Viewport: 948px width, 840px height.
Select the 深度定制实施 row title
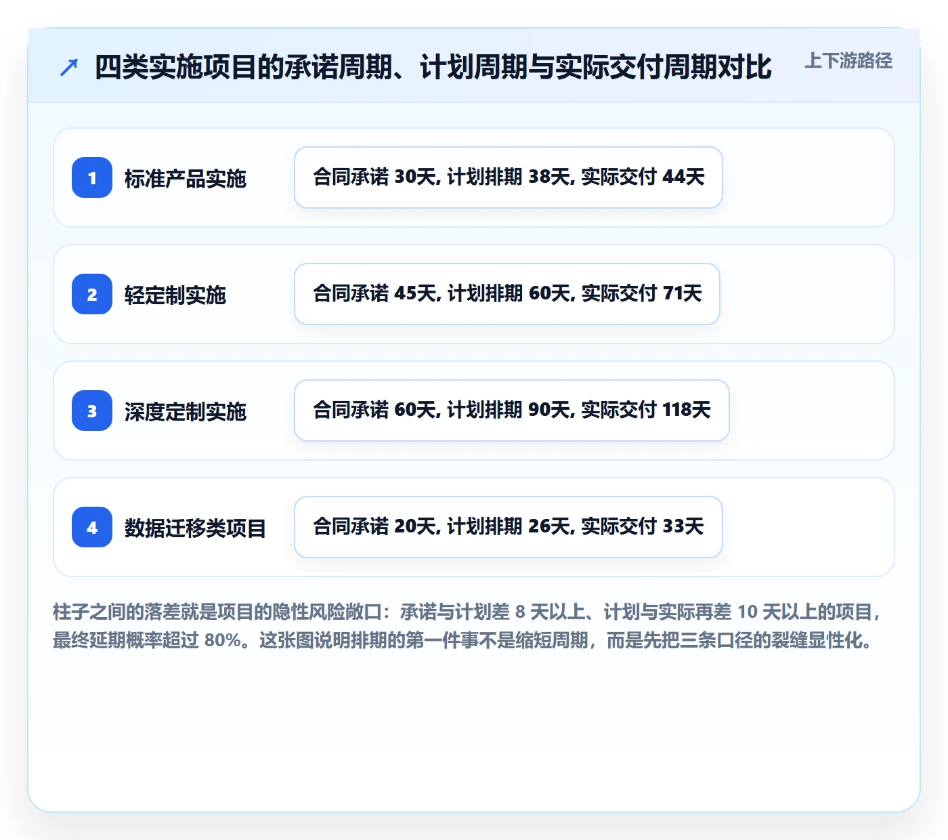click(x=186, y=411)
